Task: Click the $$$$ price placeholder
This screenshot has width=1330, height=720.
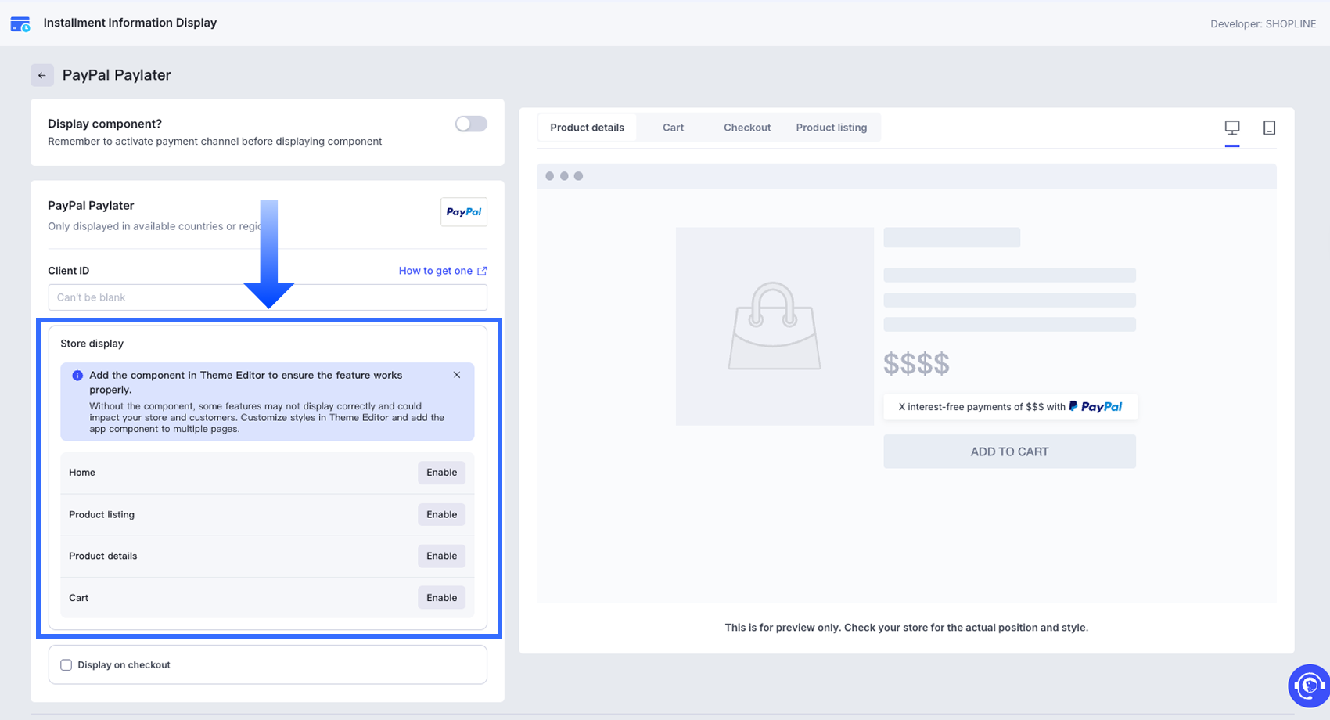Action: coord(916,364)
